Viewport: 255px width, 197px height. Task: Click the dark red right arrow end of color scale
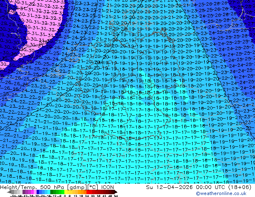pos(116,192)
